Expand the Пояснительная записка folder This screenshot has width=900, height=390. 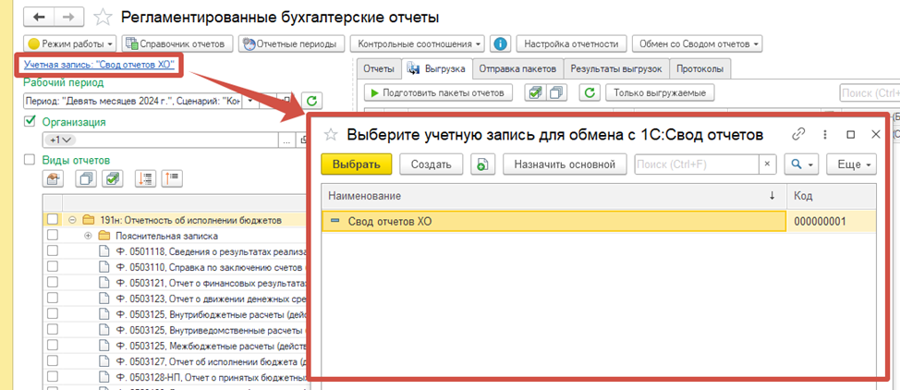click(89, 236)
